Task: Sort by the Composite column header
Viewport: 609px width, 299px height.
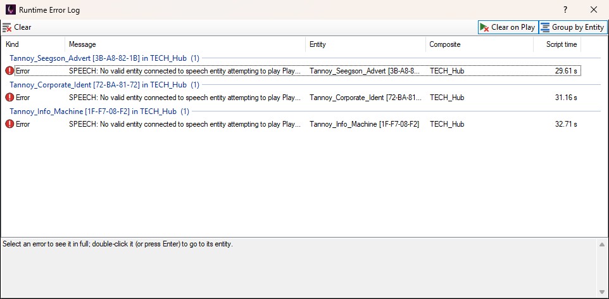Action: point(479,44)
